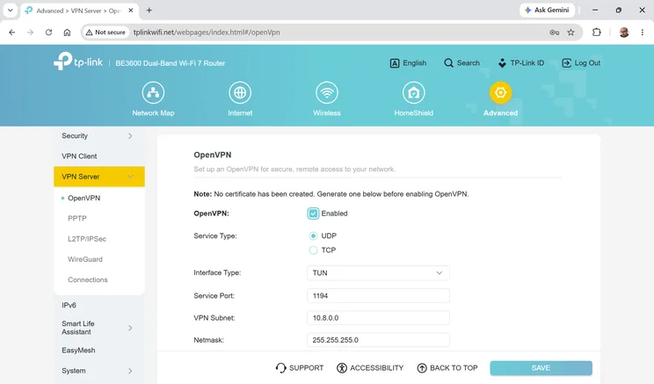Reload the router page
The height and width of the screenshot is (384, 654).
(49, 33)
